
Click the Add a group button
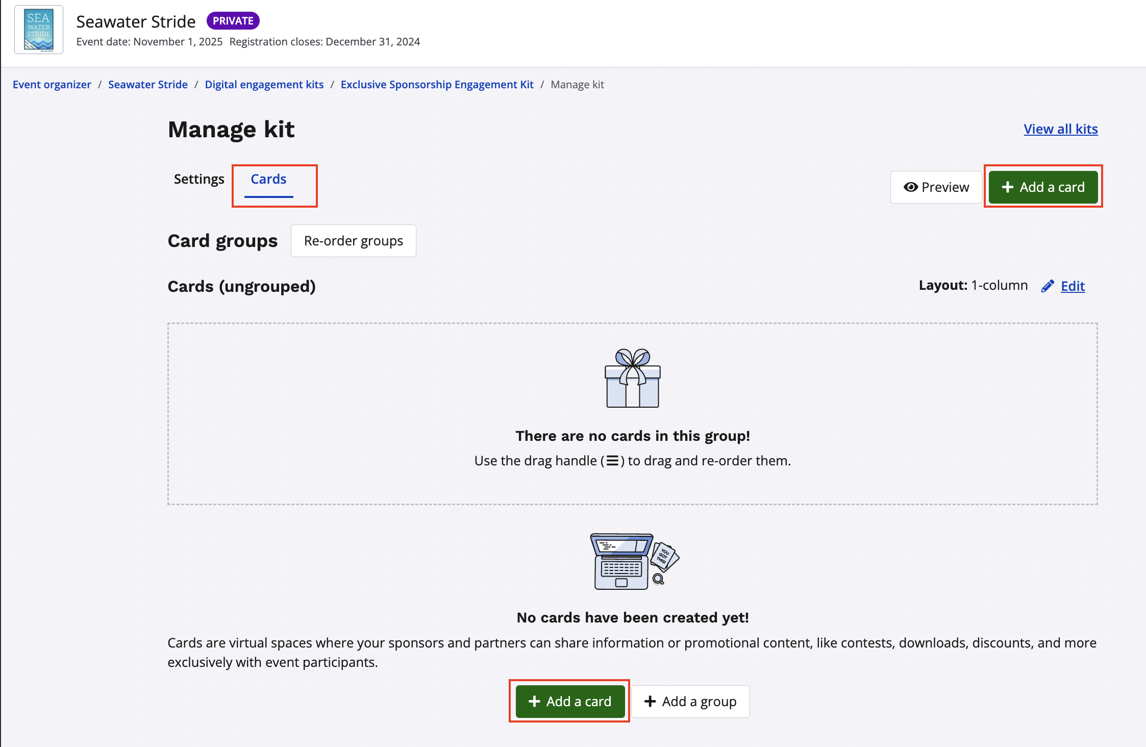[x=690, y=702]
